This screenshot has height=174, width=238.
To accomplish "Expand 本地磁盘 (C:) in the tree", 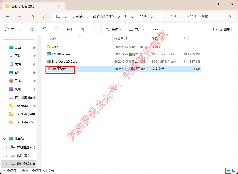I will click(x=7, y=147).
